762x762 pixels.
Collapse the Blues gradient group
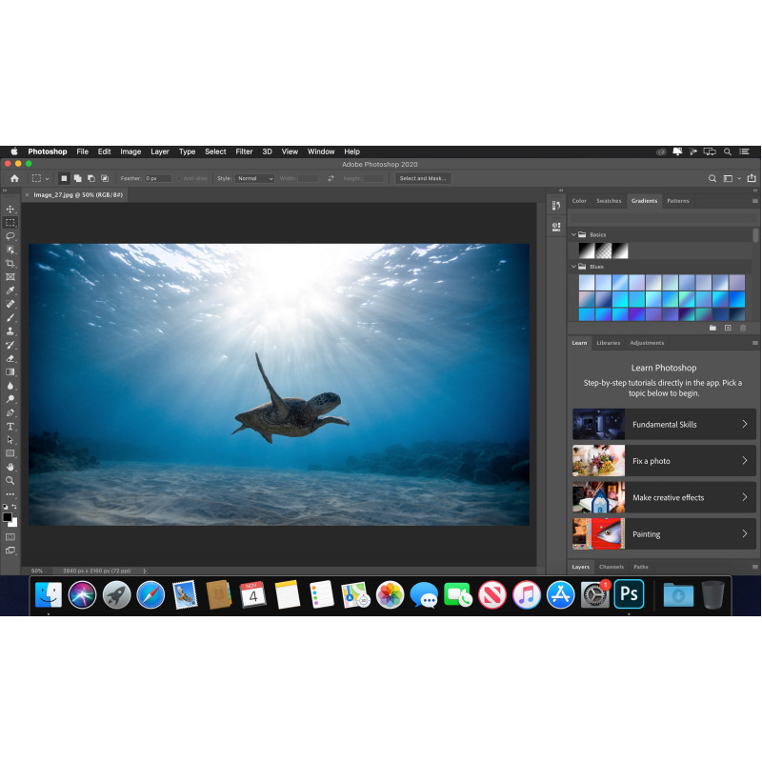point(573,267)
